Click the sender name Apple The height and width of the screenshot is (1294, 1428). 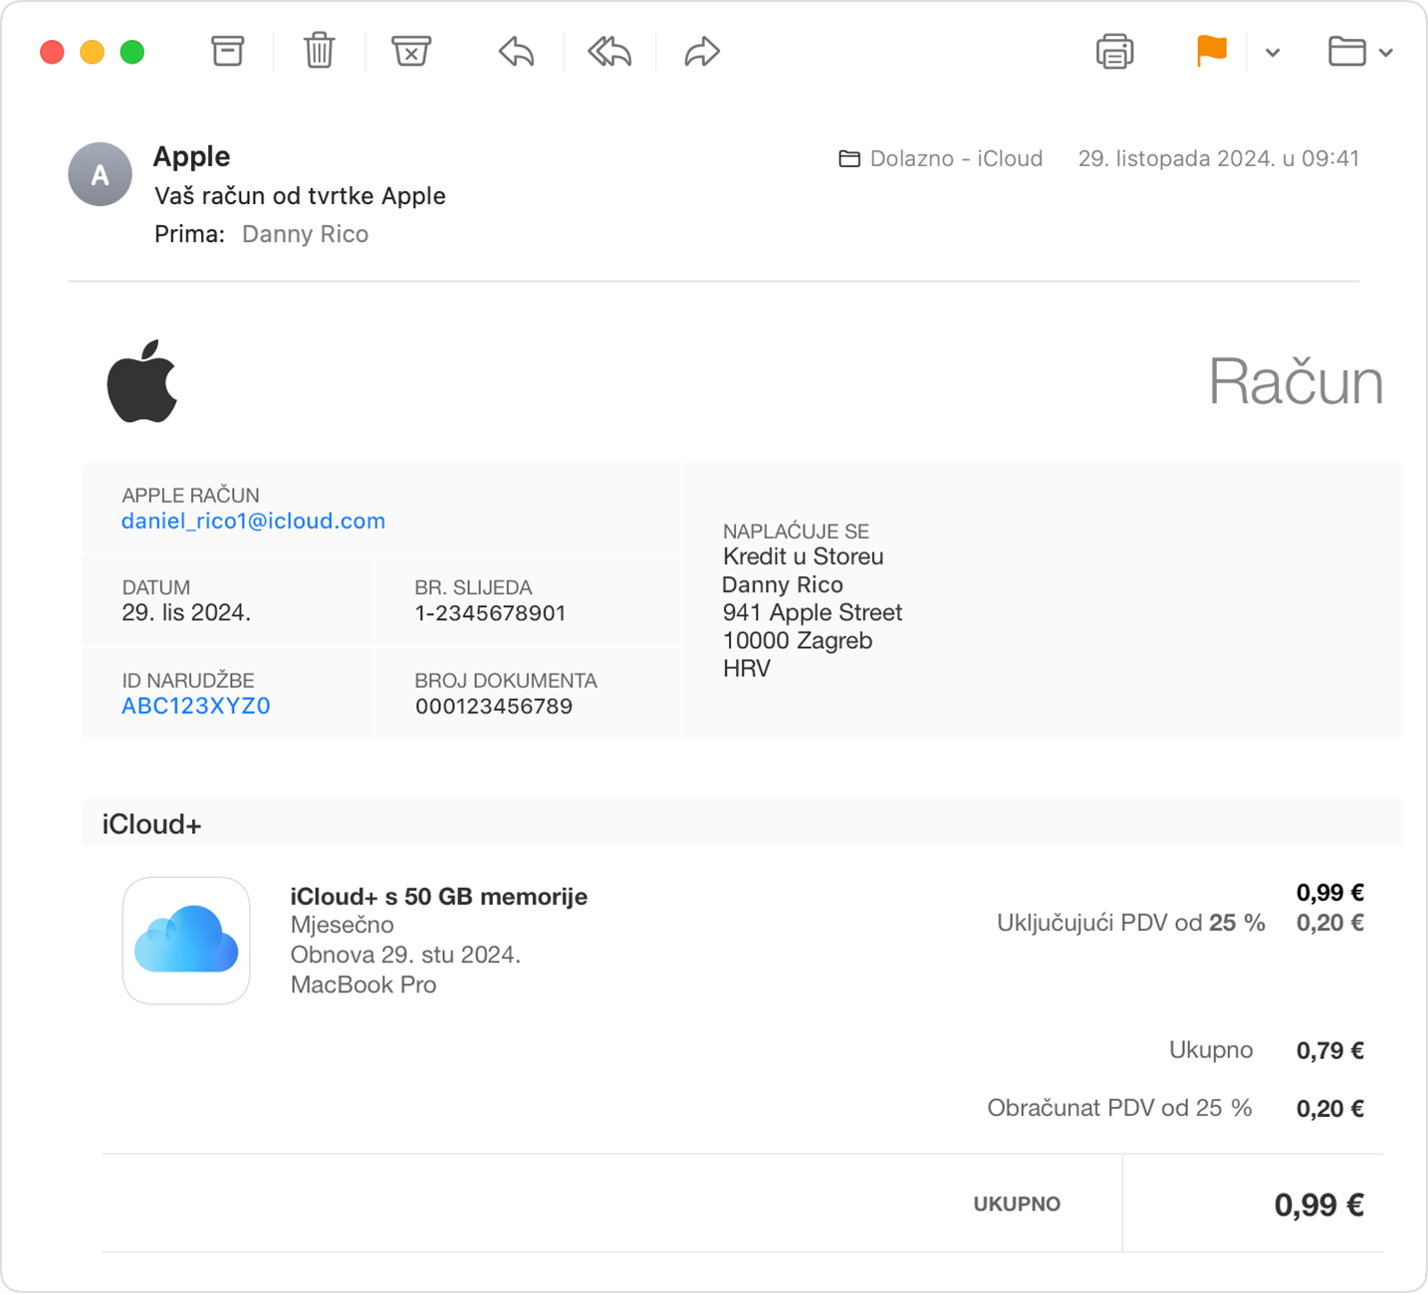pyautogui.click(x=191, y=156)
